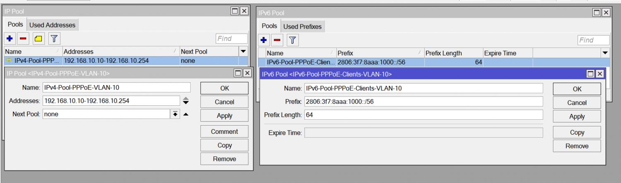
Task: Open the Next Pool dropdown list
Action: (175, 114)
